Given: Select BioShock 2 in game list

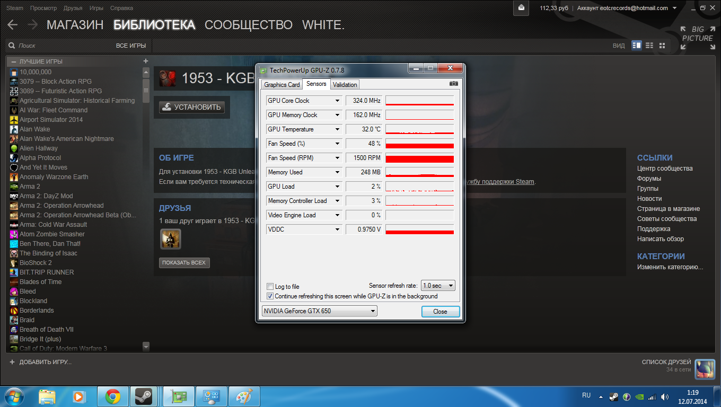Looking at the screenshot, I should pos(36,262).
